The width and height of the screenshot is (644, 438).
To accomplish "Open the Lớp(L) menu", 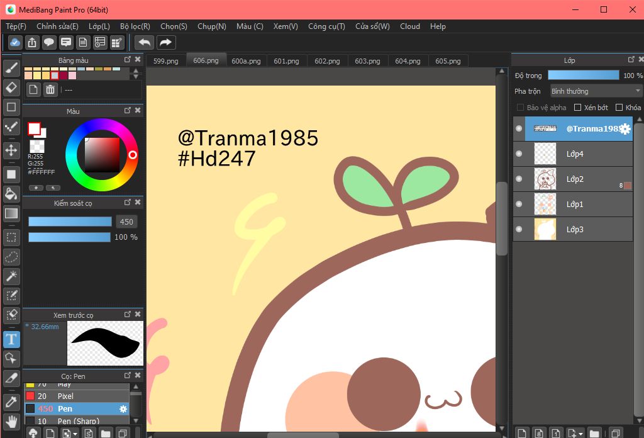I will tap(99, 26).
